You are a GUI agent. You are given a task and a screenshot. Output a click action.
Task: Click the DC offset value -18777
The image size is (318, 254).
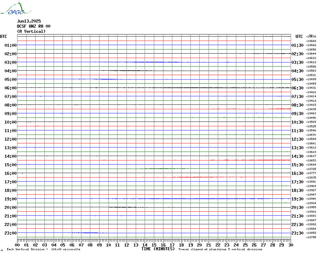pyautogui.click(x=311, y=173)
